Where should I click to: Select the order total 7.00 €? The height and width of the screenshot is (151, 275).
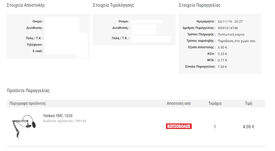223,67
